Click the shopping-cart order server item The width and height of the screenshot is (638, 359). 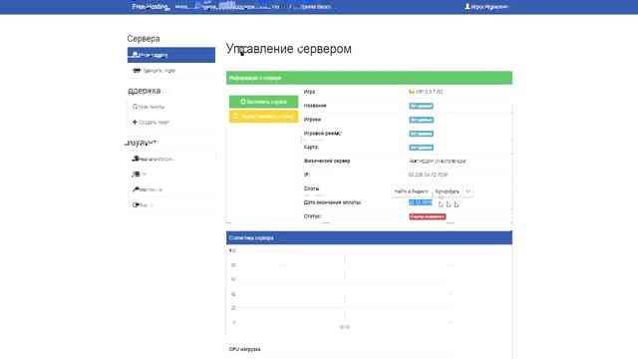(x=171, y=71)
